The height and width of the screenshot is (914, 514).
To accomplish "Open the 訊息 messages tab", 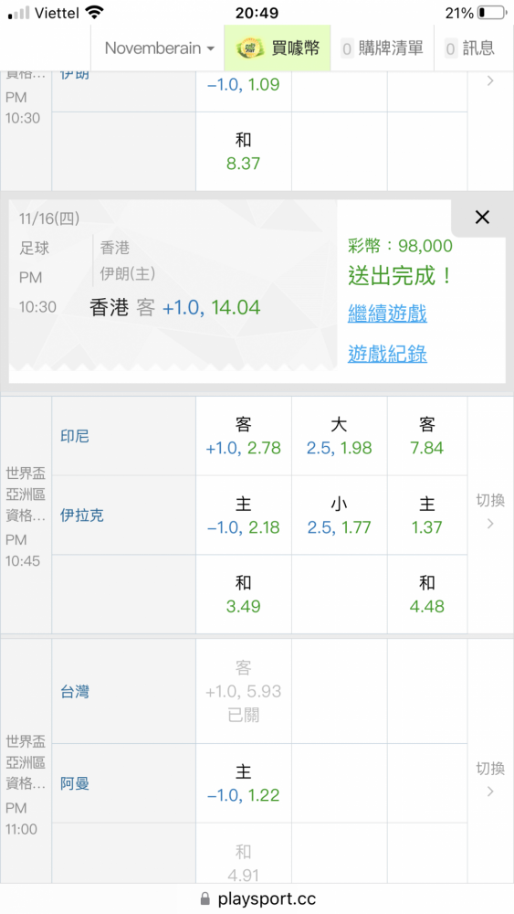I will pos(469,48).
